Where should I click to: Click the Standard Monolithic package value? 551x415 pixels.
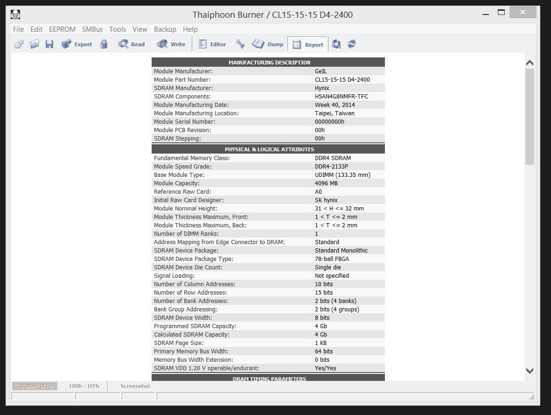[341, 250]
